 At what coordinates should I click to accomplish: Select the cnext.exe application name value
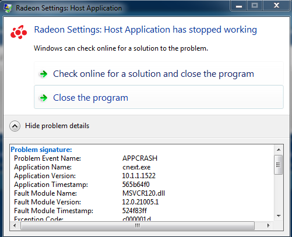[136, 167]
